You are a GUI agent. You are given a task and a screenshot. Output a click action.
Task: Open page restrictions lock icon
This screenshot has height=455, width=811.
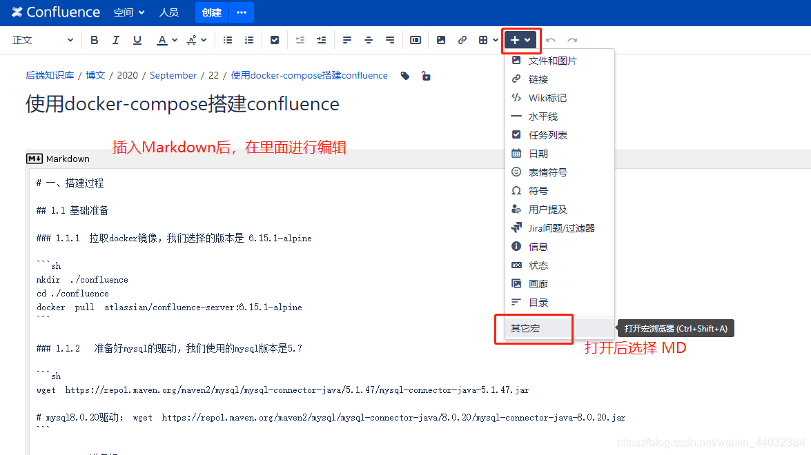[426, 76]
